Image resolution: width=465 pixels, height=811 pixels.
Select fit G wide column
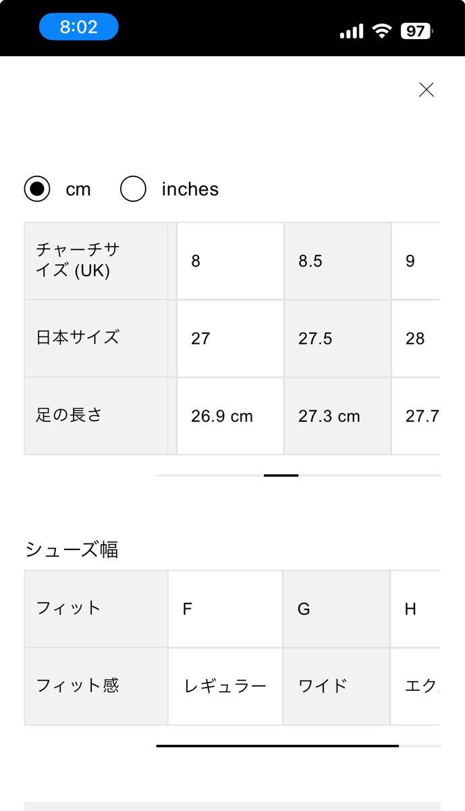(336, 609)
